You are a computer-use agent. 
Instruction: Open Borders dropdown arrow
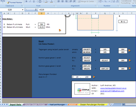42,1
